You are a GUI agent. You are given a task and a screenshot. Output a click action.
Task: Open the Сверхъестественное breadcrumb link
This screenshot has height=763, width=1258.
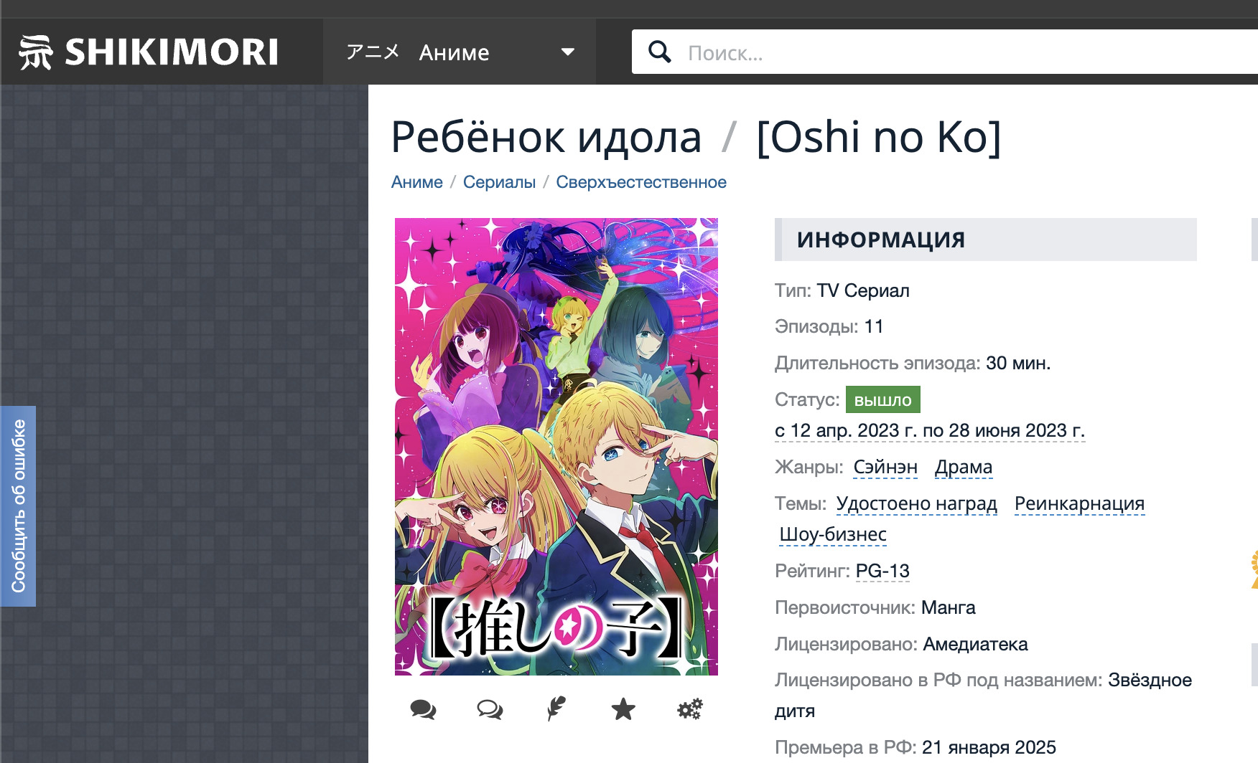(x=641, y=182)
